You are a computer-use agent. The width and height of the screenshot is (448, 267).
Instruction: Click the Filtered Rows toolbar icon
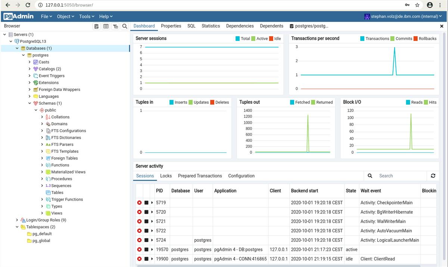click(115, 26)
